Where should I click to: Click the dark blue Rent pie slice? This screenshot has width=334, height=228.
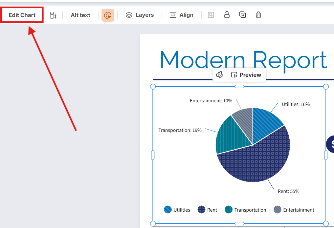pyautogui.click(x=259, y=161)
